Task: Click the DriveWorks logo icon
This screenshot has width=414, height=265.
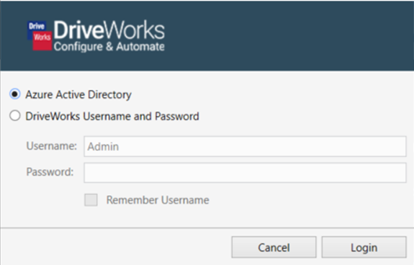Action: tap(40, 35)
